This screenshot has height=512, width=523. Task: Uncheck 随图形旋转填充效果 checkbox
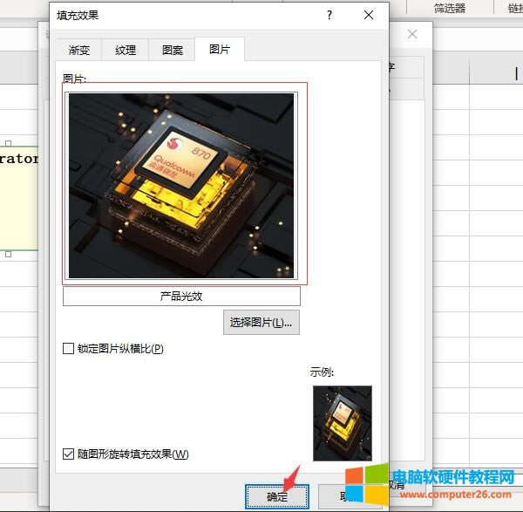tap(69, 454)
